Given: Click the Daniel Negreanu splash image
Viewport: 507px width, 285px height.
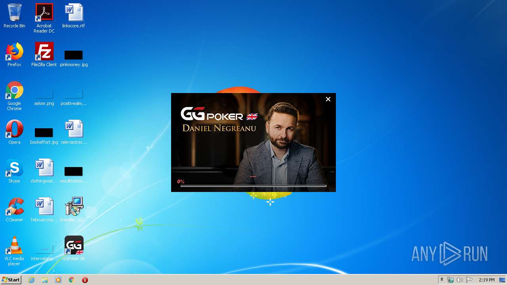Looking at the screenshot, I should pos(253,142).
